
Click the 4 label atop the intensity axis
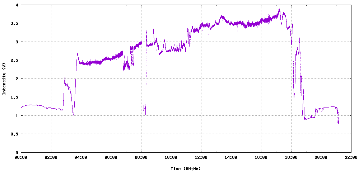click(17, 5)
